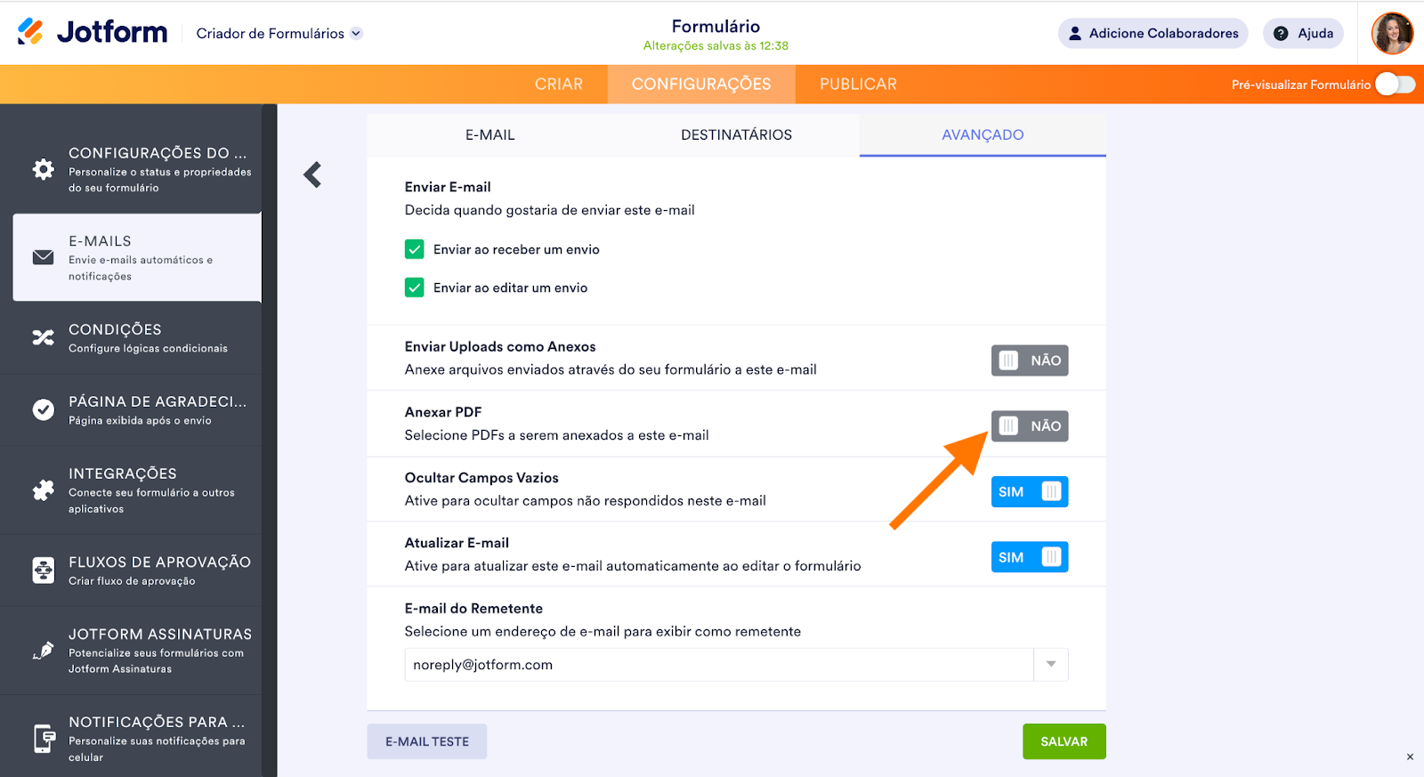Uncheck "Enviar ao editar um envio"
The height and width of the screenshot is (777, 1424).
coord(415,287)
